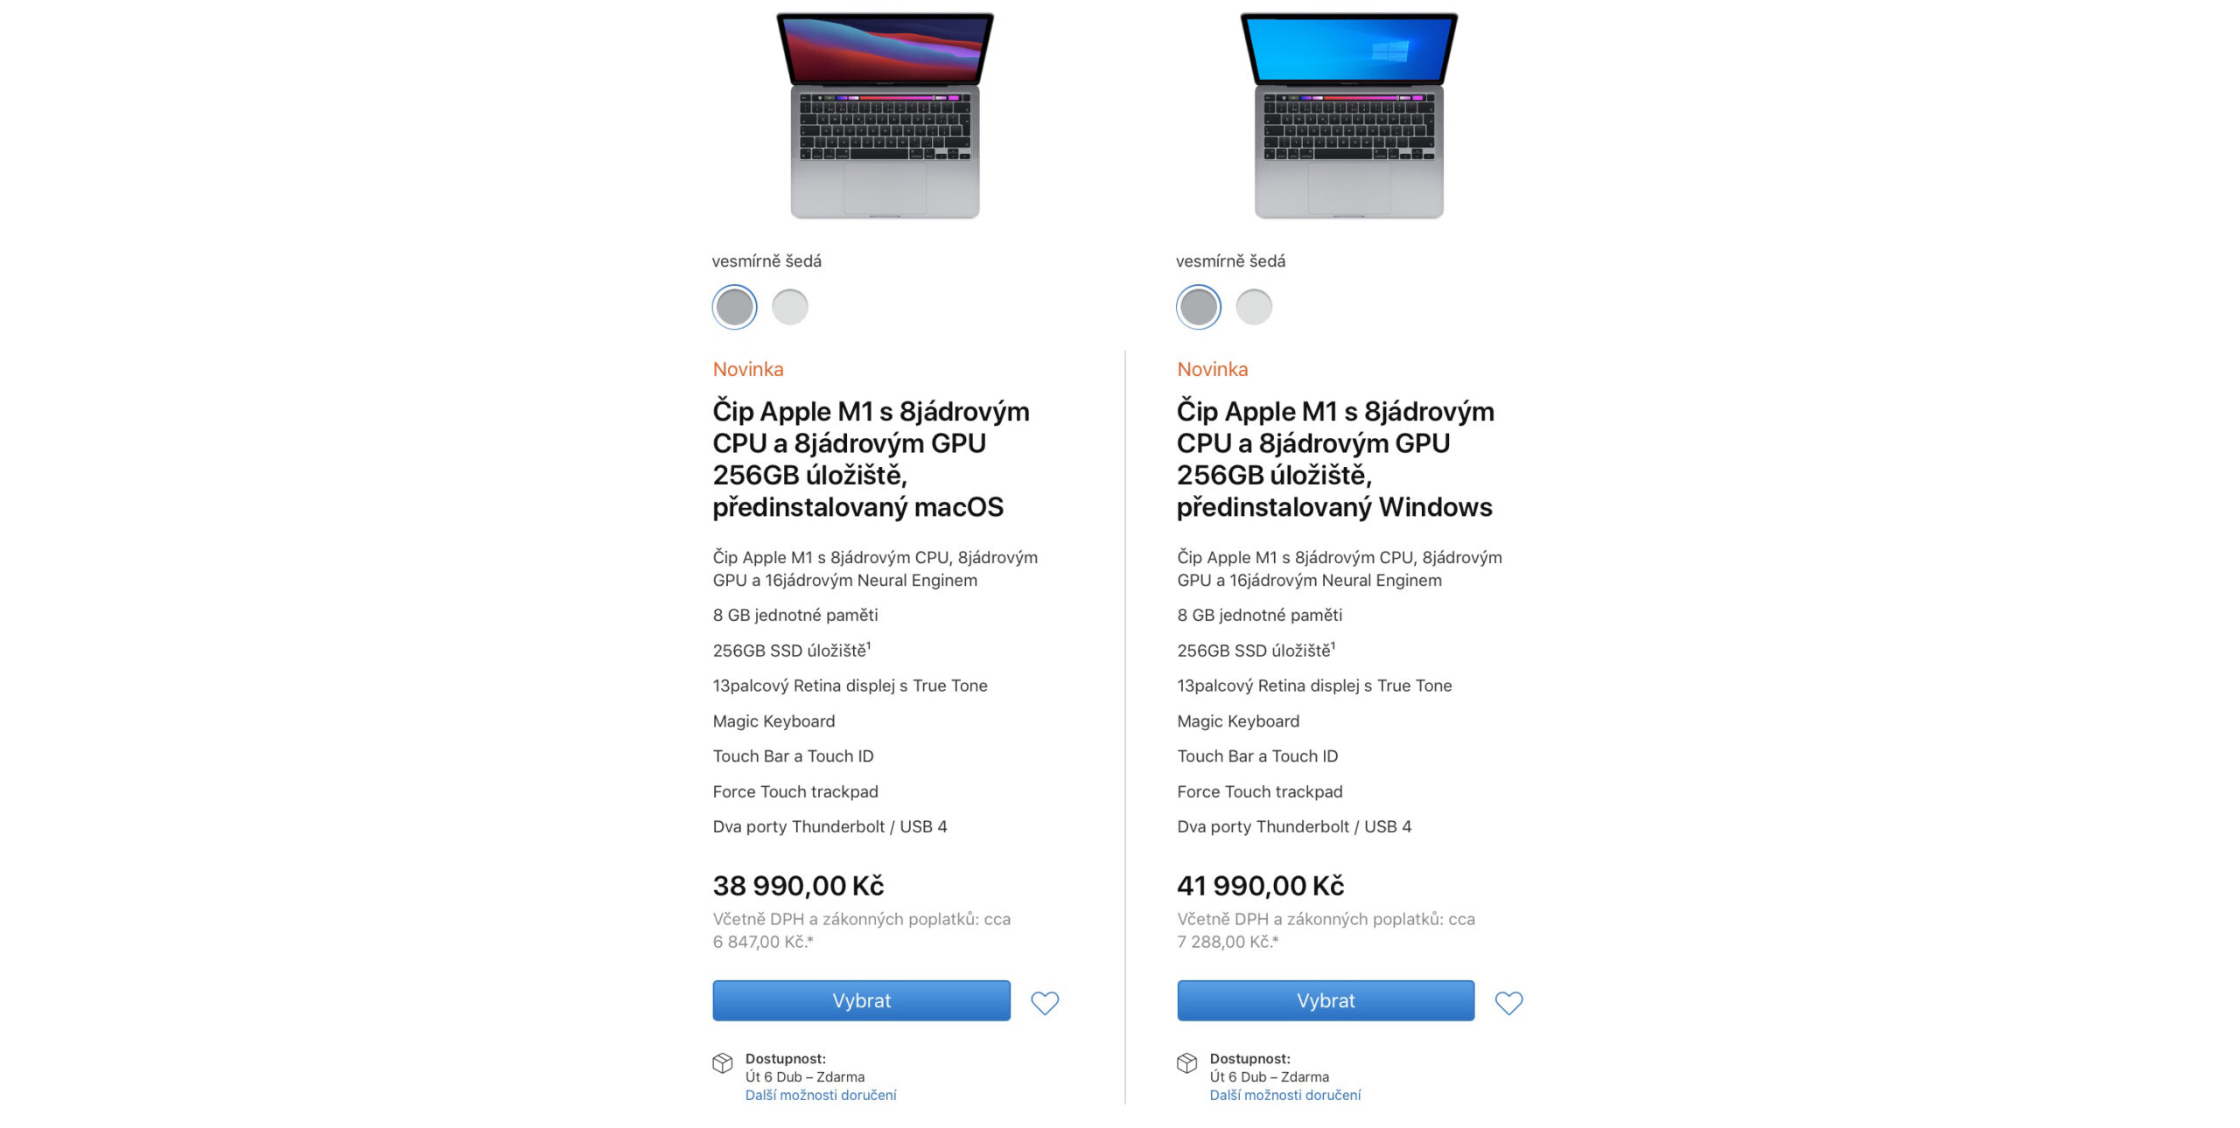2240x1128 pixels.
Task: Click delivery box icon under Windows model
Action: (x=1186, y=1062)
